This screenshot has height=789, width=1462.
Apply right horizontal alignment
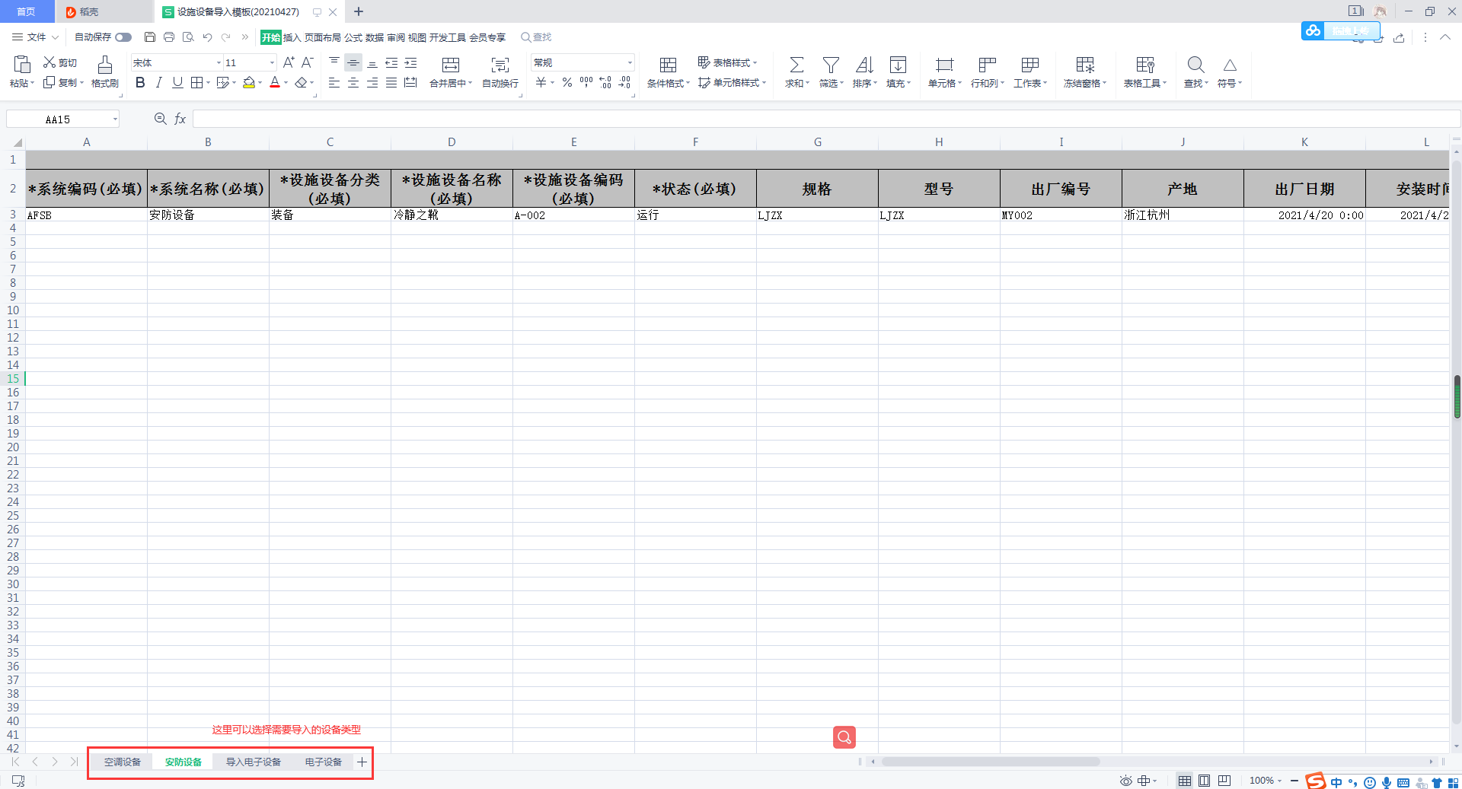pos(372,83)
